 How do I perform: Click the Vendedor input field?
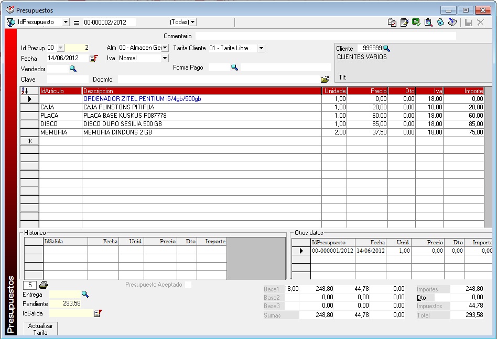(58, 69)
